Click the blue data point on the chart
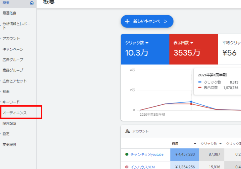The width and height of the screenshot is (241, 169). (191, 102)
